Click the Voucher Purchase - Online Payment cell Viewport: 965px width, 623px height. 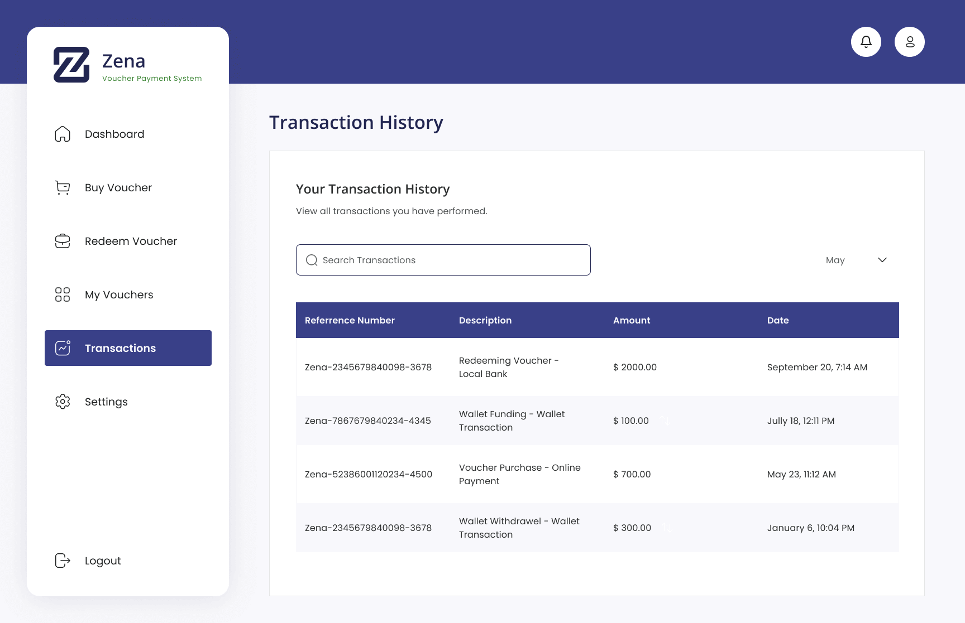(x=520, y=474)
